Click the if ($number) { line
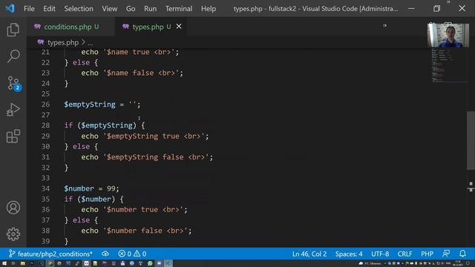Screen dimensions: 475x267 click(x=94, y=200)
